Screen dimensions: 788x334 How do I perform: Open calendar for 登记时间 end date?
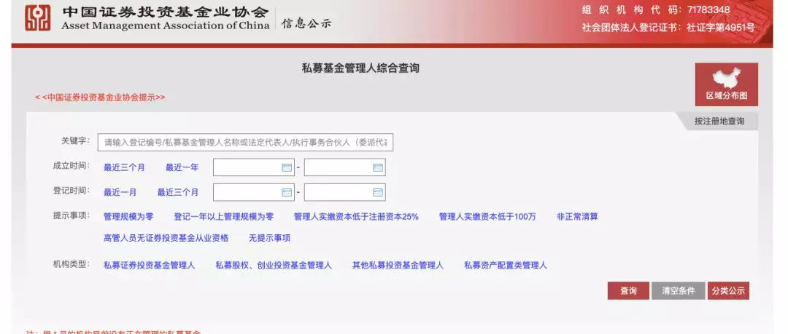click(x=378, y=192)
